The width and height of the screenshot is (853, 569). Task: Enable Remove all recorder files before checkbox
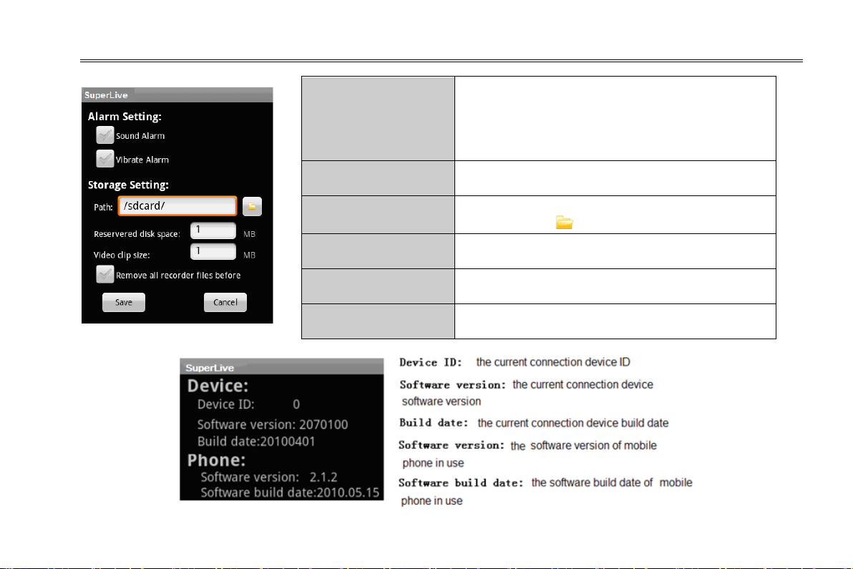[x=105, y=274]
